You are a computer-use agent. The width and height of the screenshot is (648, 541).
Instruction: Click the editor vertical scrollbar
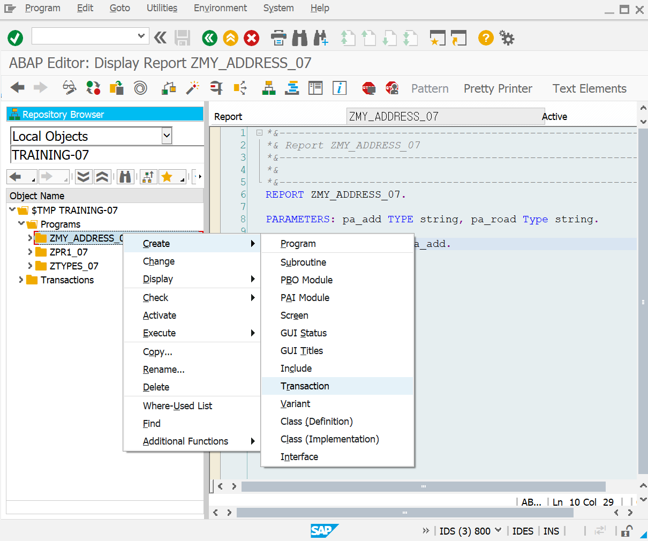643,301
